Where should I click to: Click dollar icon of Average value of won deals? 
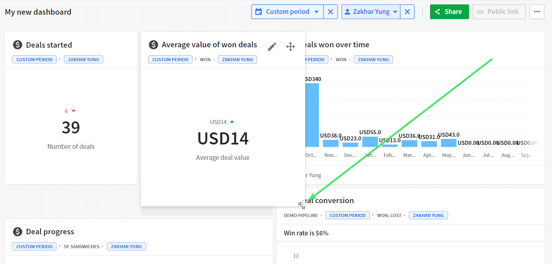153,45
